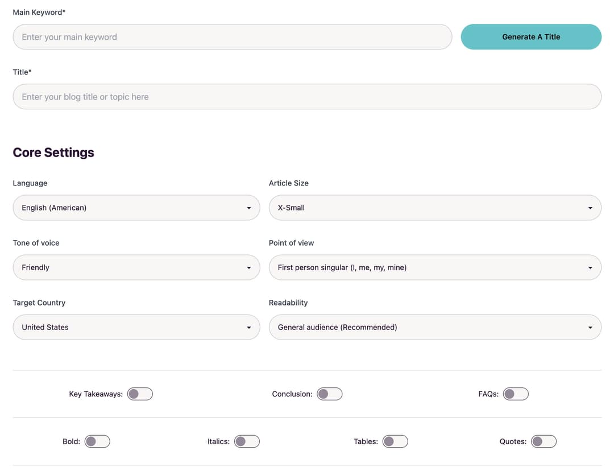Screen dimensions: 614x475
Task: Turn on the FAQs toggle
Action: coord(516,394)
